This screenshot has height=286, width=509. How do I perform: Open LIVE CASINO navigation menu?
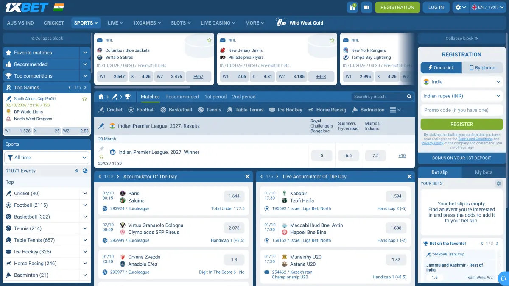click(218, 23)
